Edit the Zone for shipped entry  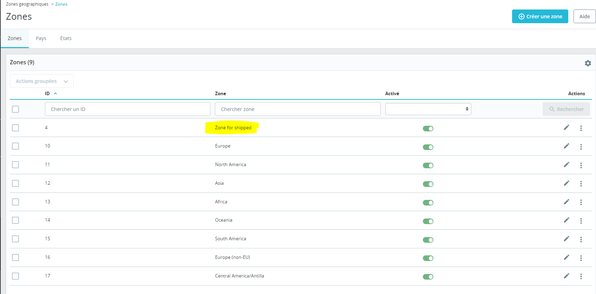point(566,128)
